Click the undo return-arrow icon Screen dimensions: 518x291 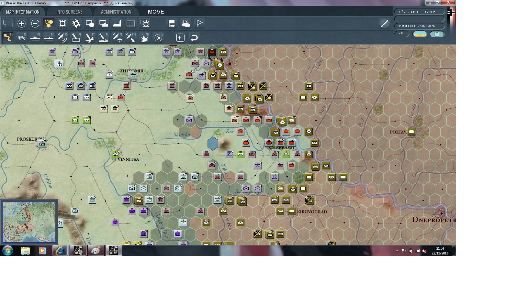coord(194,38)
